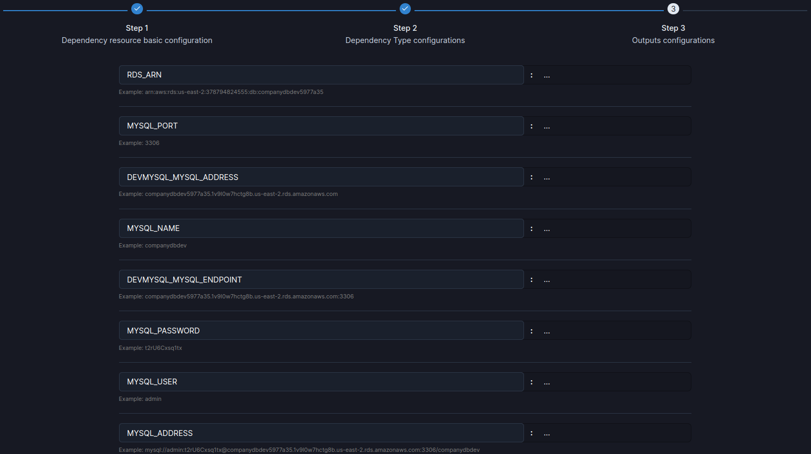The image size is (811, 454).
Task: Click the example text 'Example: companydbdev'
Action: pyautogui.click(x=153, y=245)
